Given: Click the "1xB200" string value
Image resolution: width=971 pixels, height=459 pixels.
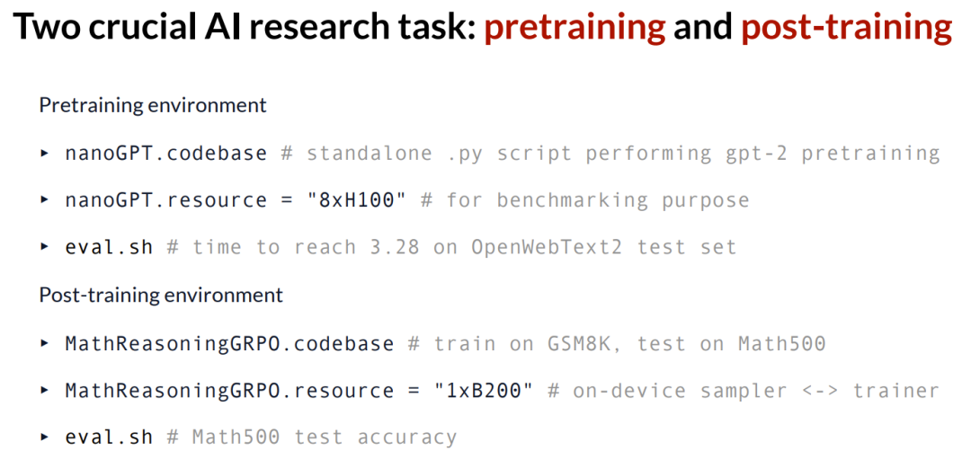Looking at the screenshot, I should click(483, 391).
